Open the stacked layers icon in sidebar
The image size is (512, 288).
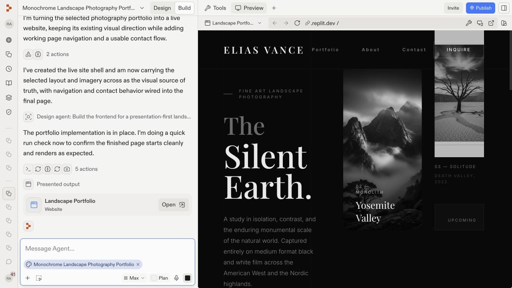(x=9, y=98)
